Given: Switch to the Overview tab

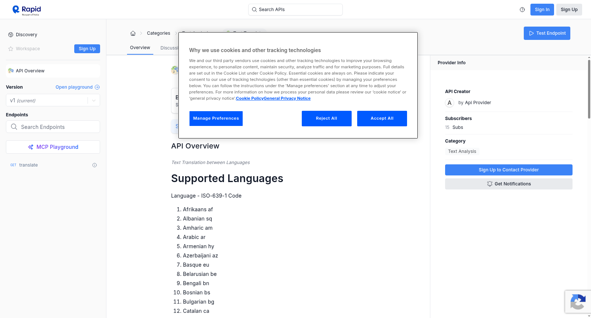Looking at the screenshot, I should pos(140,48).
